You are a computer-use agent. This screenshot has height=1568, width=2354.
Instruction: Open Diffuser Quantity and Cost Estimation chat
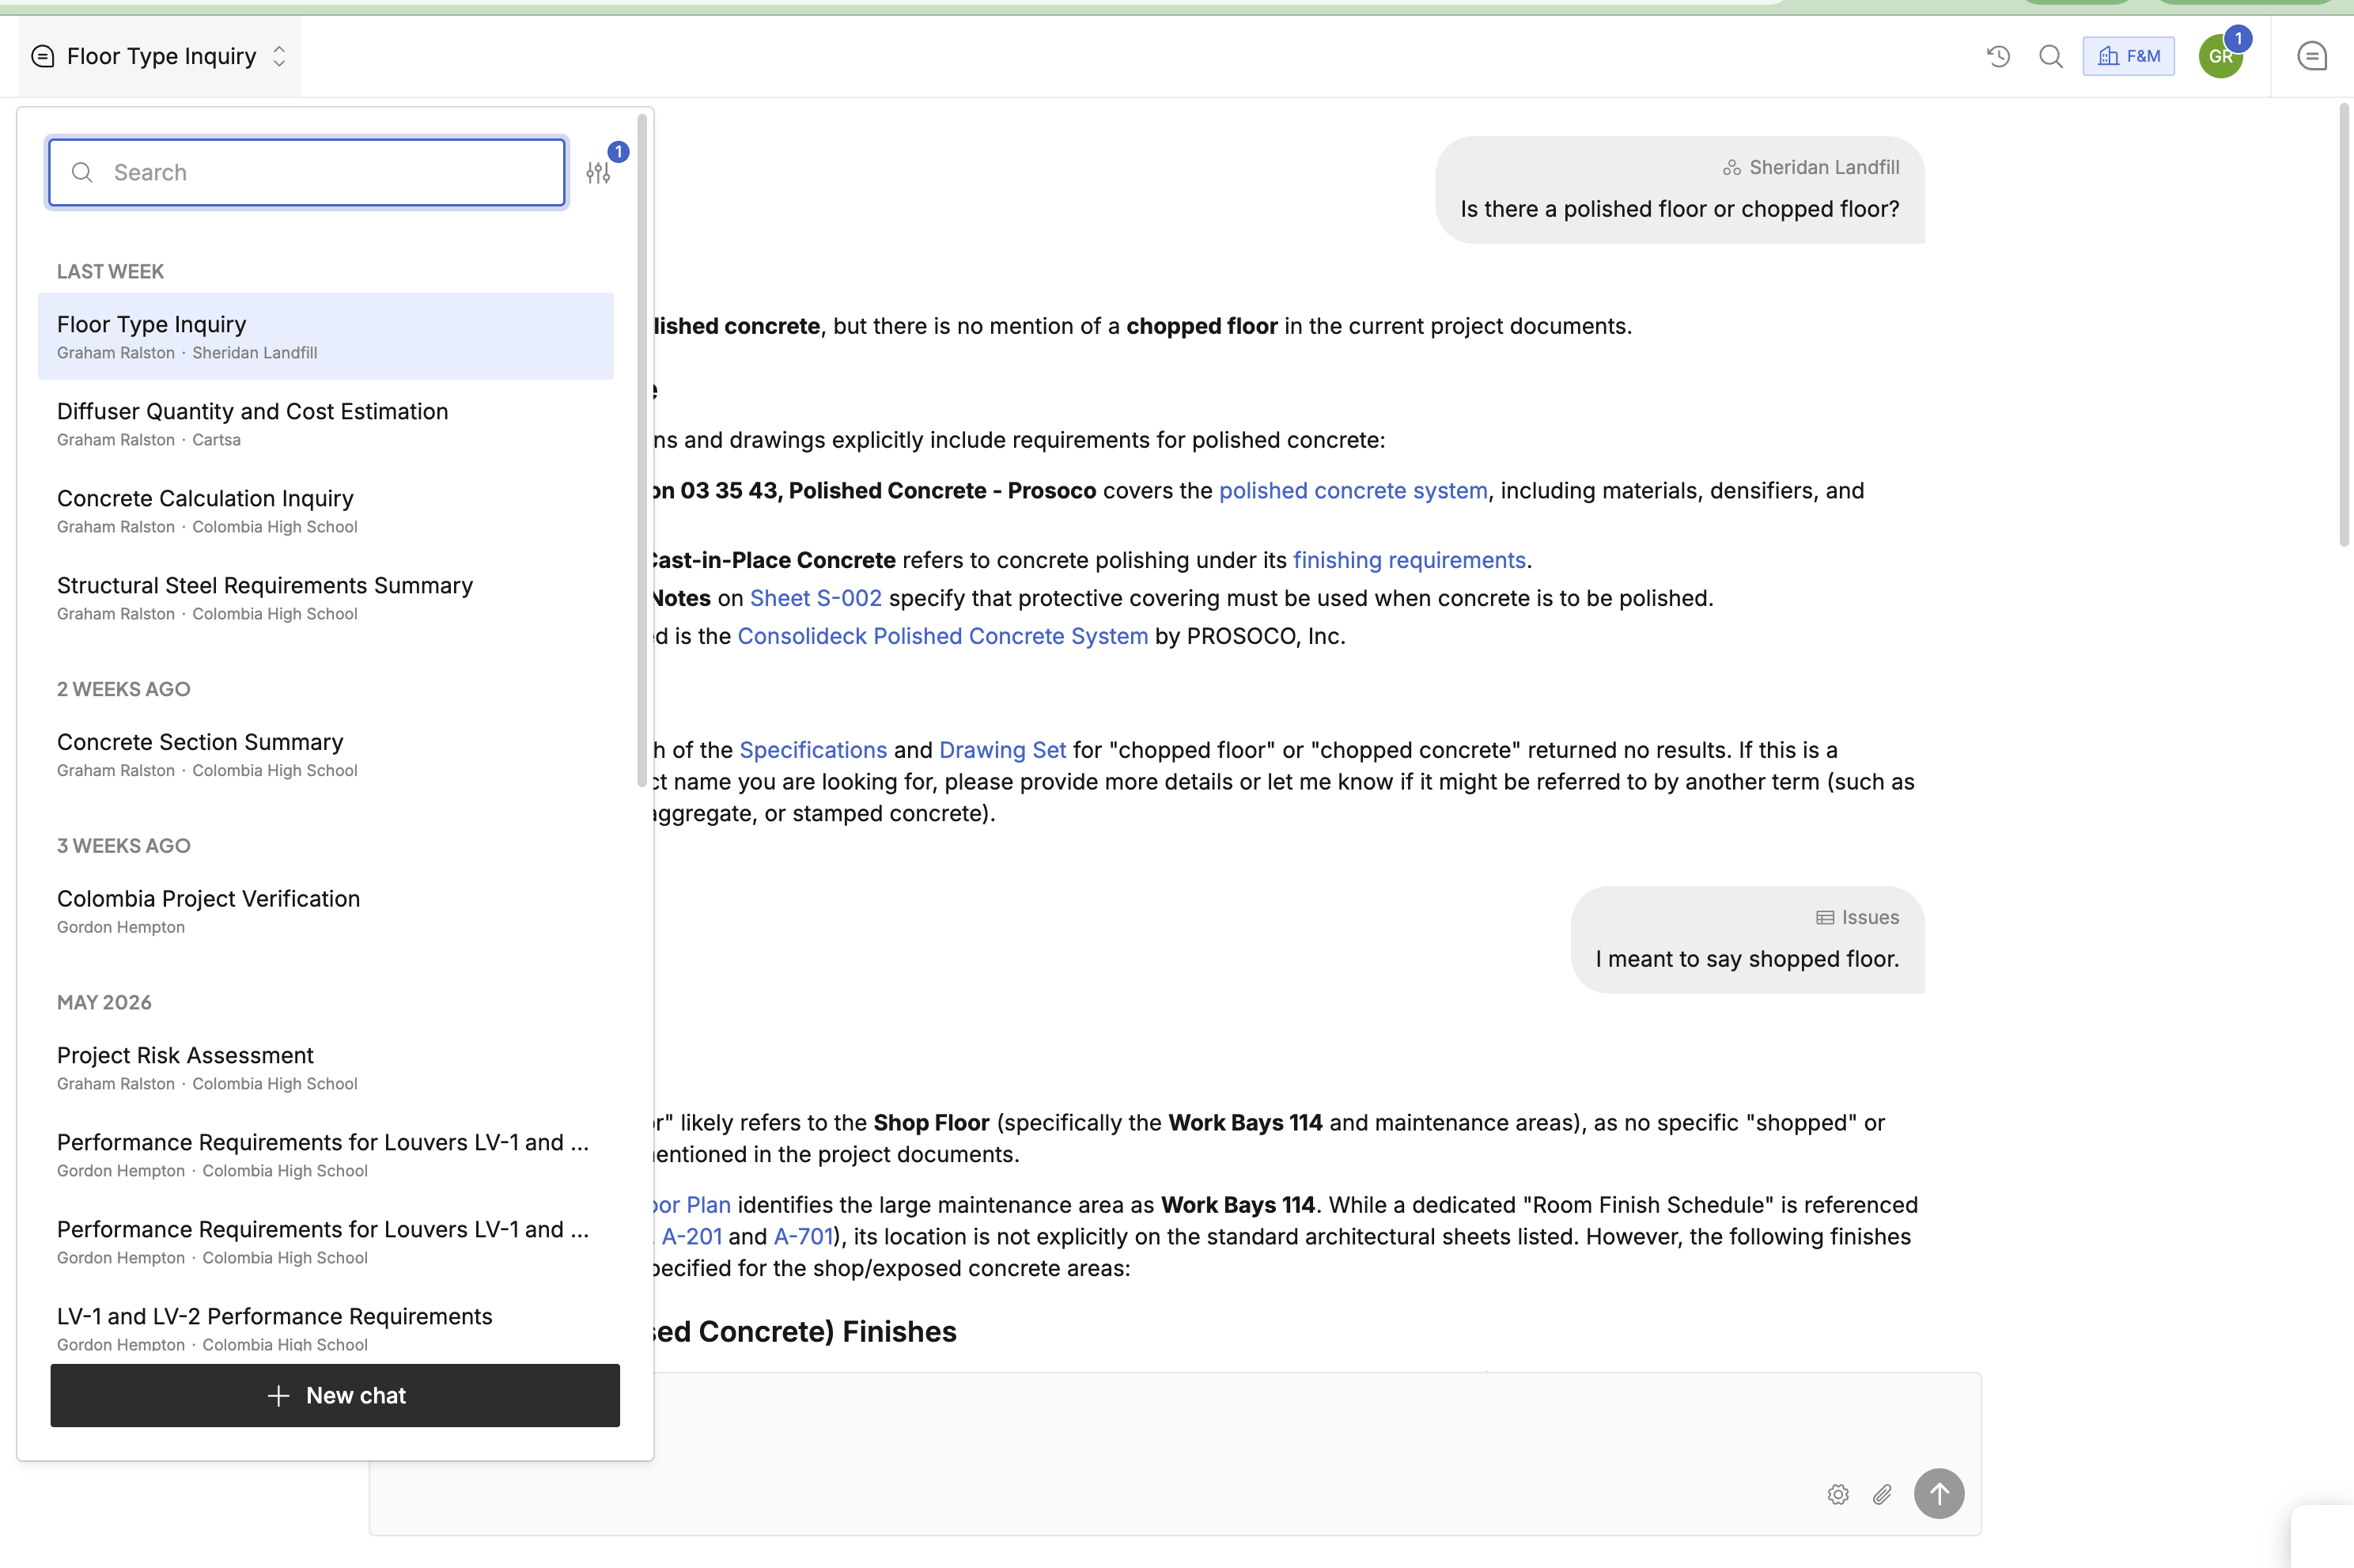(325, 423)
